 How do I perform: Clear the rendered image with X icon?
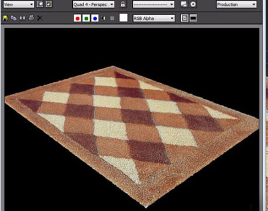pyautogui.click(x=40, y=18)
